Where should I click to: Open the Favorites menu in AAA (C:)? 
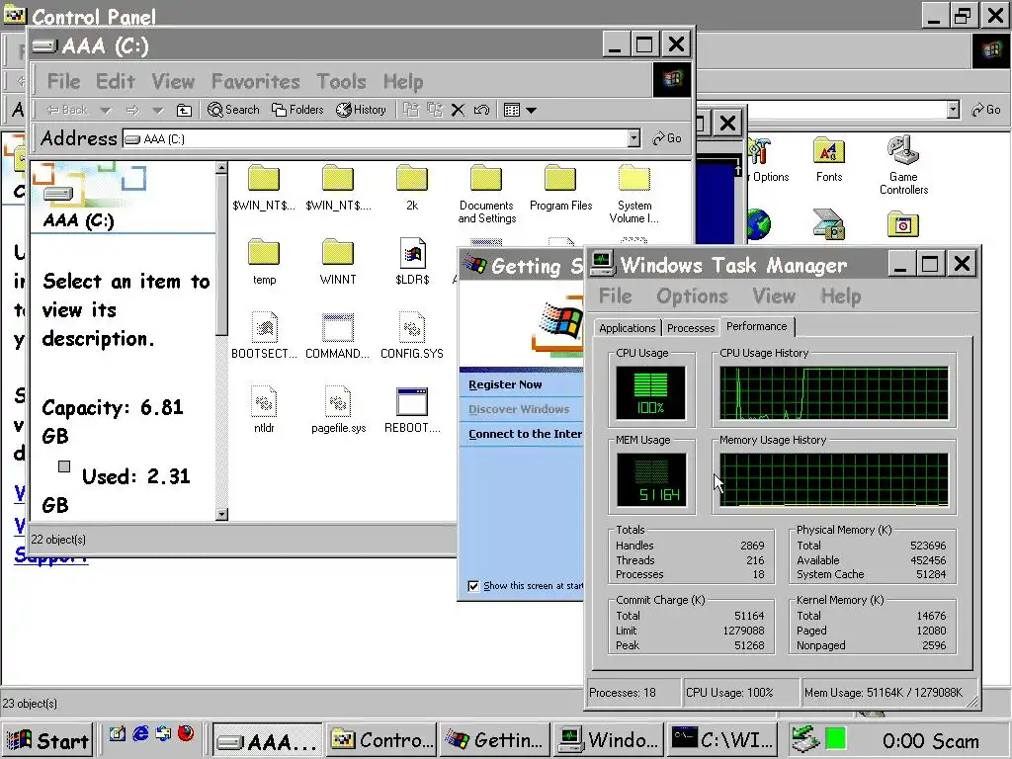point(256,81)
